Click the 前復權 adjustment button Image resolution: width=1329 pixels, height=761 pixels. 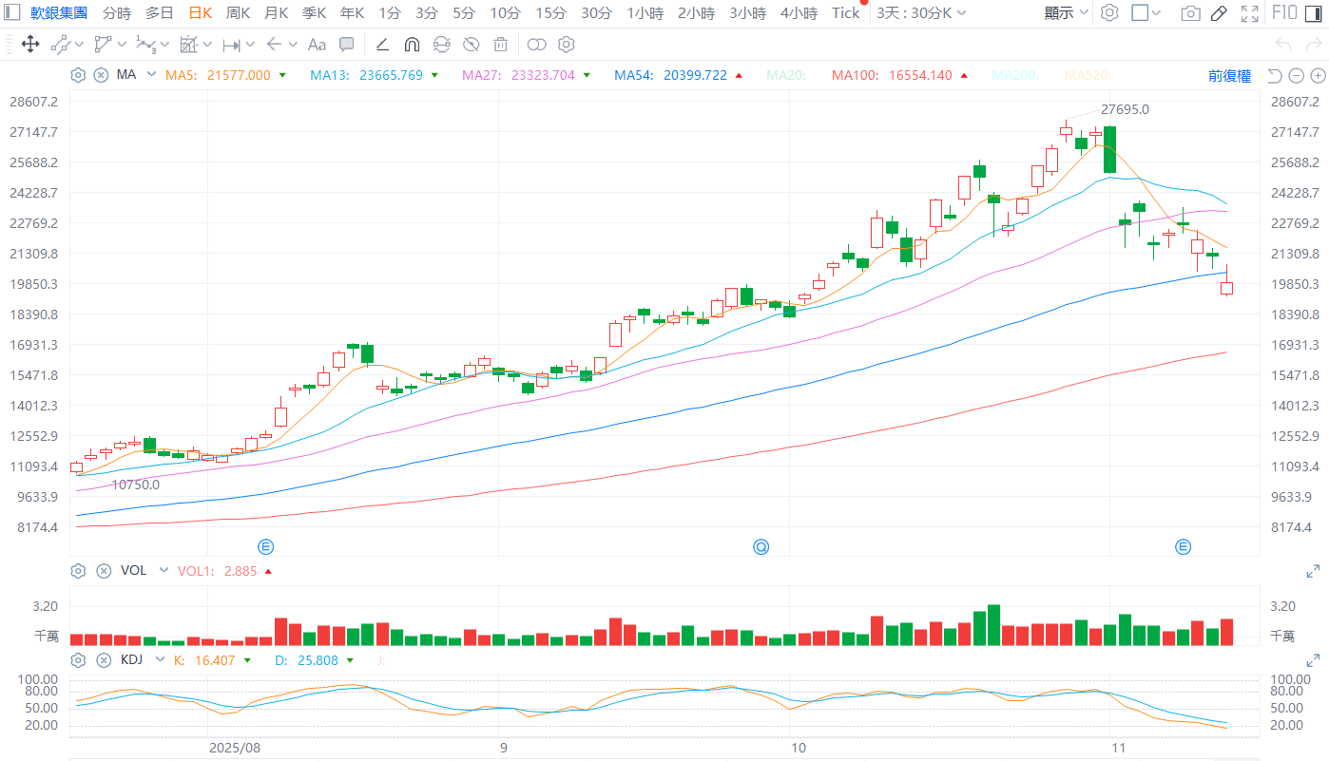coord(1229,76)
